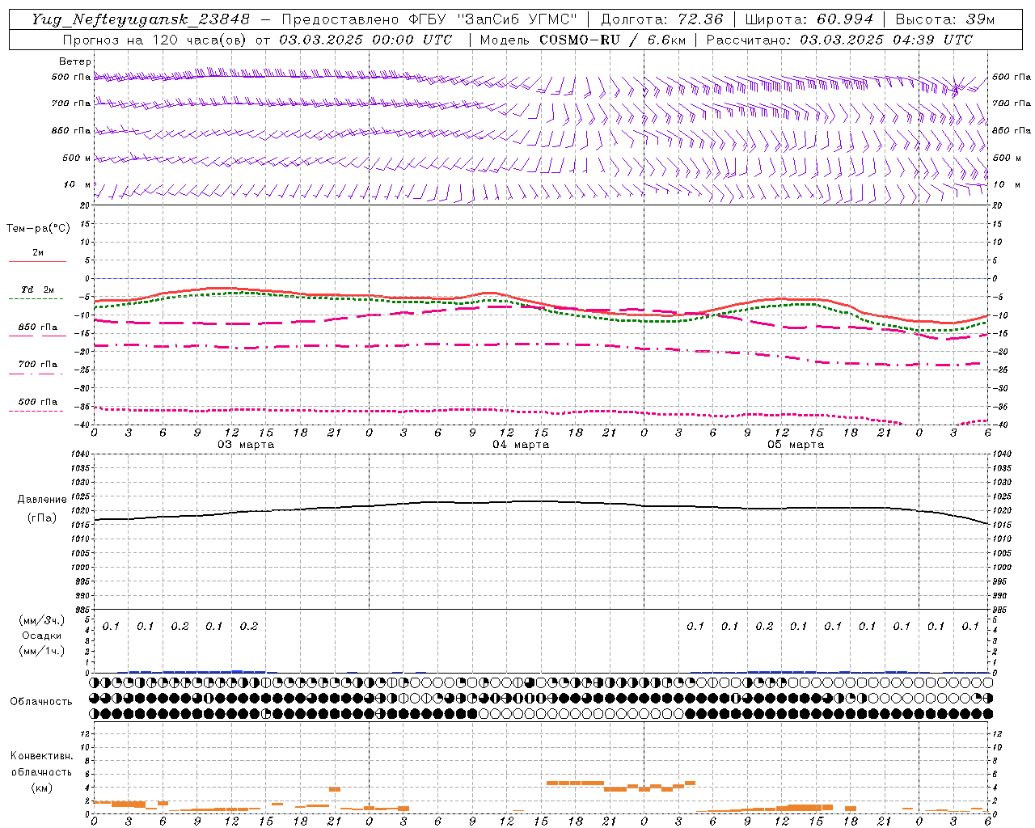Click the Давление panel label
Screen dimensions: 1035x828
(x=42, y=500)
